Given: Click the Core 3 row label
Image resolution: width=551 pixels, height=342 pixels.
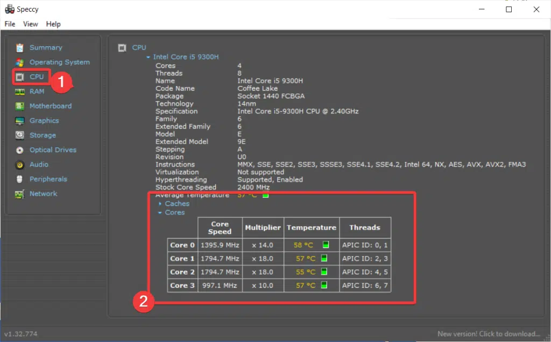Looking at the screenshot, I should (x=182, y=285).
